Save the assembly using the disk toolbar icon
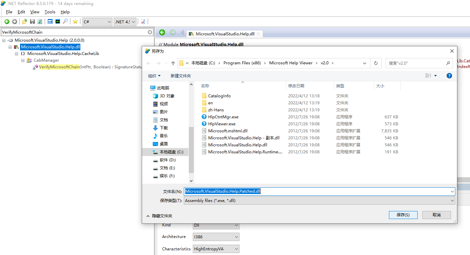 32,21
